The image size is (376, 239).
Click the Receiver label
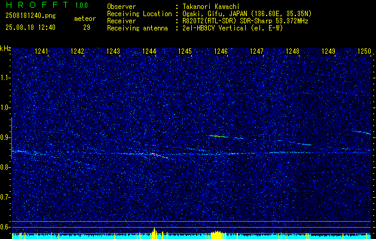(121, 21)
